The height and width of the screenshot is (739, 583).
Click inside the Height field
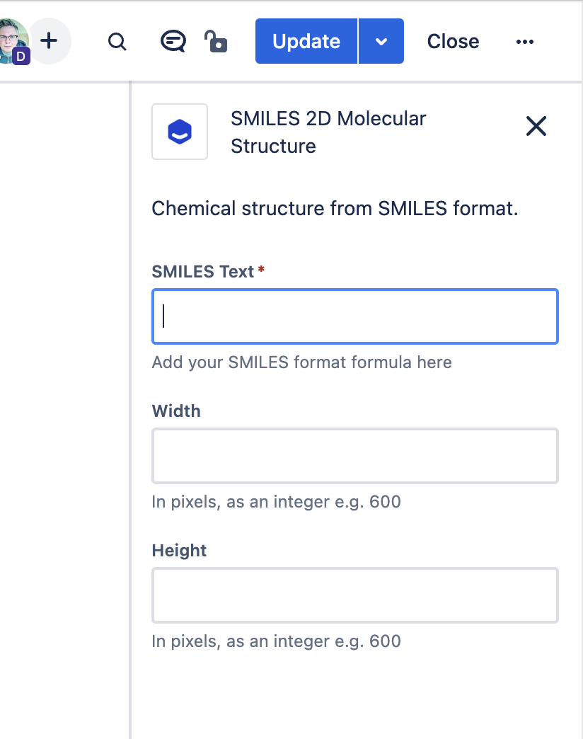pos(354,595)
